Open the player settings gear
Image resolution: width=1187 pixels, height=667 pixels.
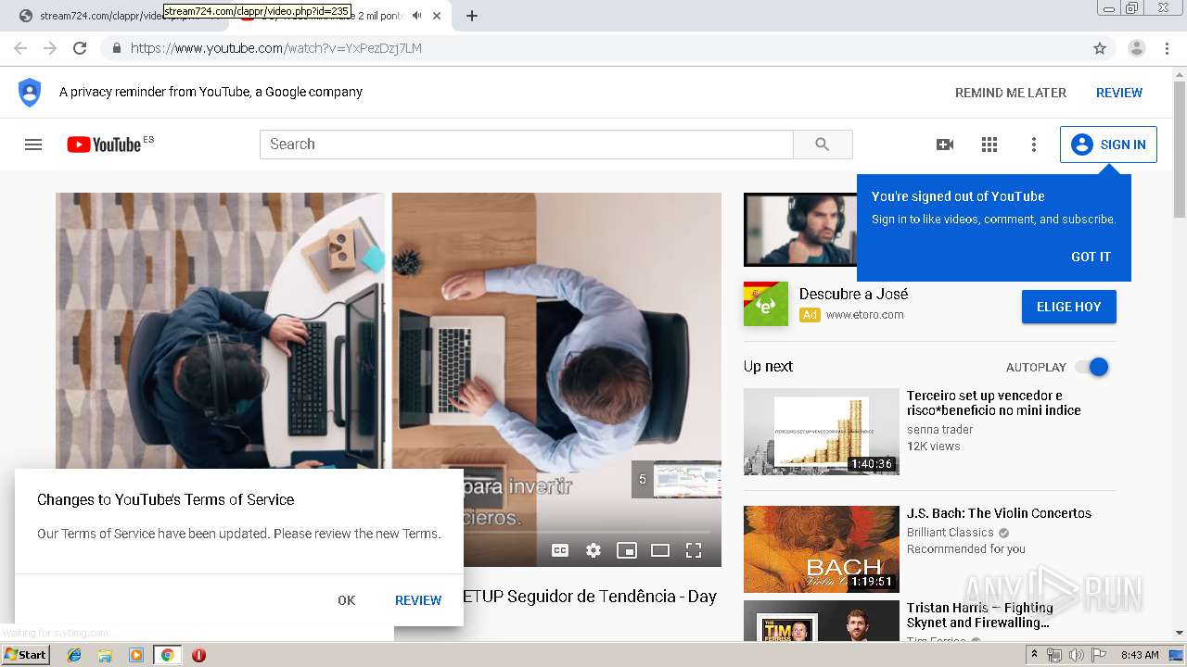[593, 550]
